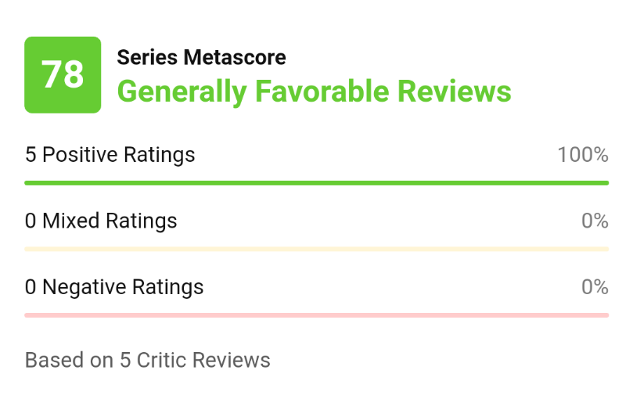Screen dimensions: 633x406
Task: Click the green 78 Metascore badge
Action: [x=63, y=75]
